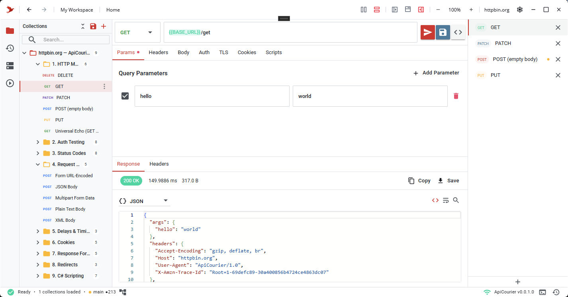Open the history icon in status bar
This screenshot has width=568, height=297.
click(x=556, y=292)
